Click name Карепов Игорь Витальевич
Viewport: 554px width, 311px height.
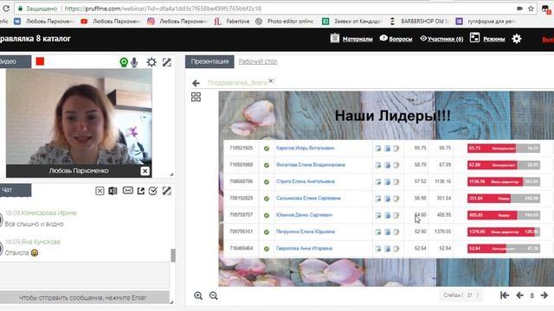pyautogui.click(x=306, y=148)
